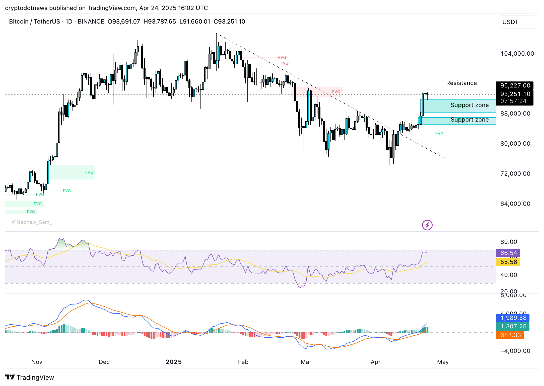Click the yellow RSI average value 55.56
Screen dimensions: 544x386
coord(508,262)
